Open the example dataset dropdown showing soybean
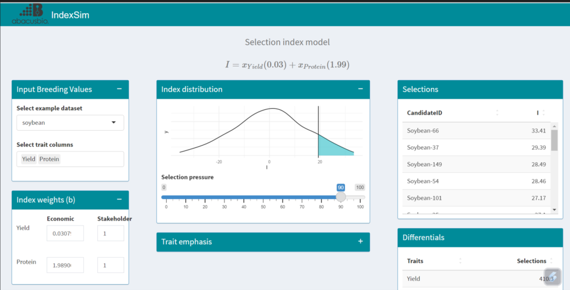 [x=70, y=123]
